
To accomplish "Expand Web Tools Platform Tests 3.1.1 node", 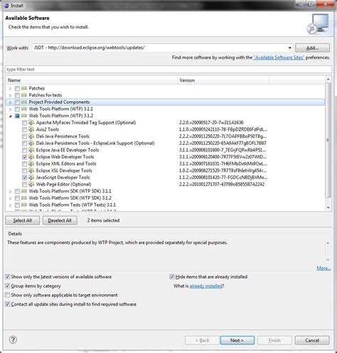I will click(10, 205).
